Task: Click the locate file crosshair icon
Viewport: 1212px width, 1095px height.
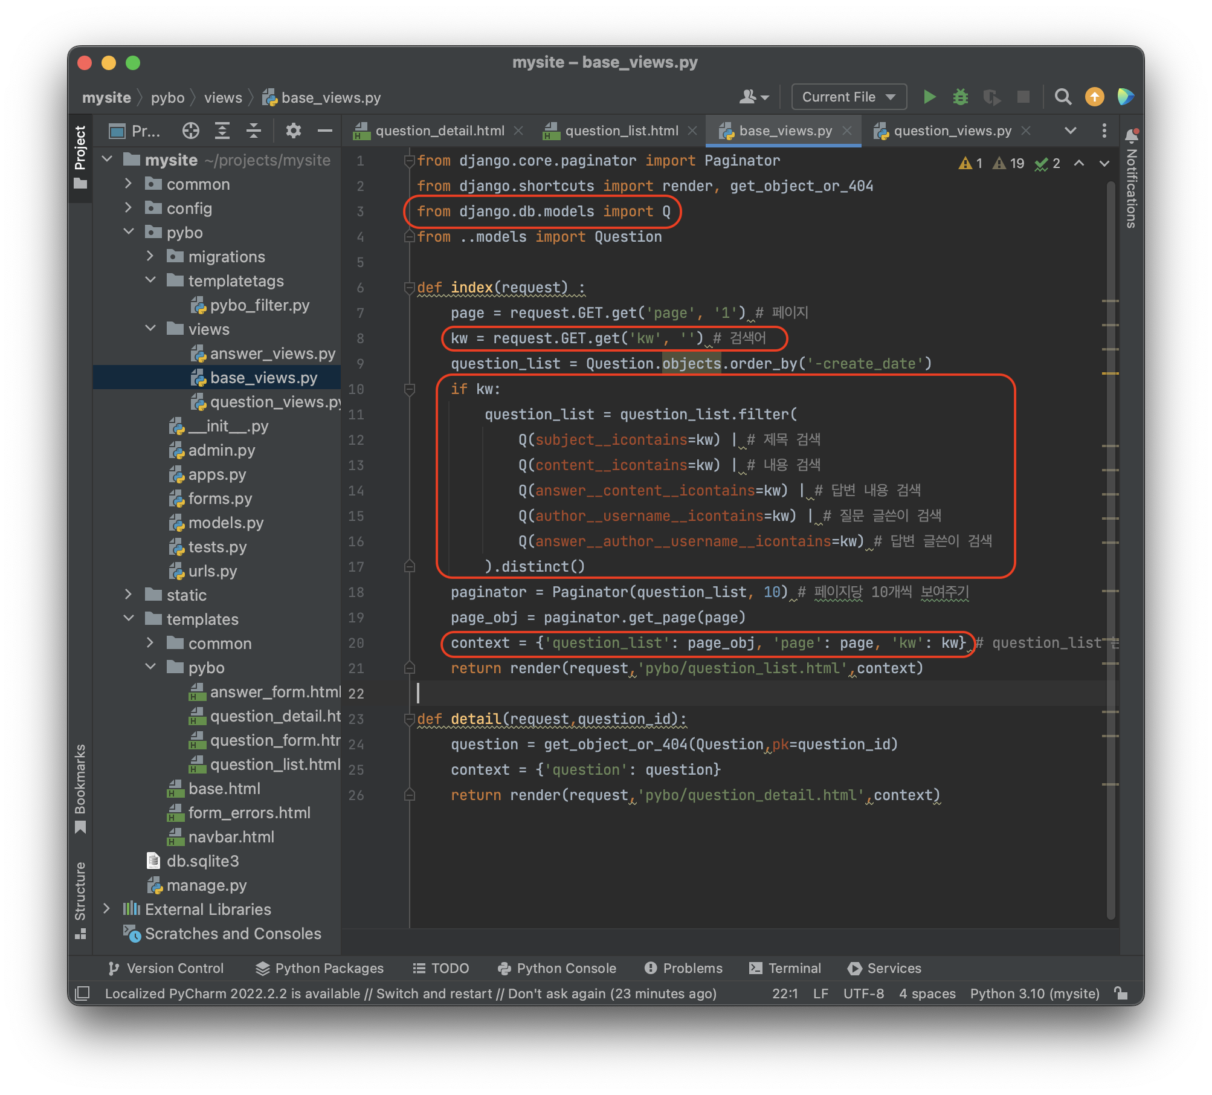Action: coord(190,131)
